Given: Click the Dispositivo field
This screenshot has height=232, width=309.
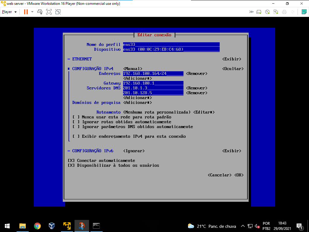Looking at the screenshot, I should 171,49.
